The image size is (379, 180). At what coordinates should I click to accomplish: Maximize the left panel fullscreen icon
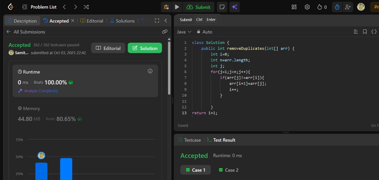(157, 21)
